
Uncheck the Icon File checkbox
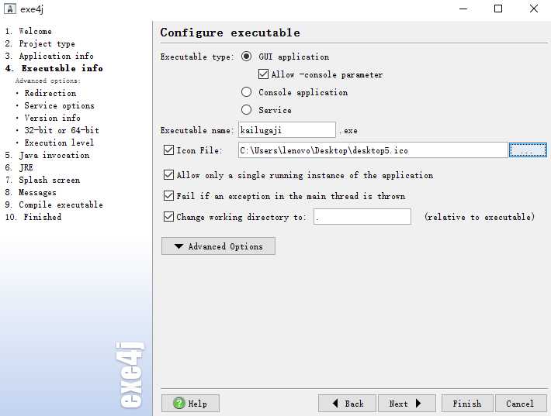[x=168, y=150]
